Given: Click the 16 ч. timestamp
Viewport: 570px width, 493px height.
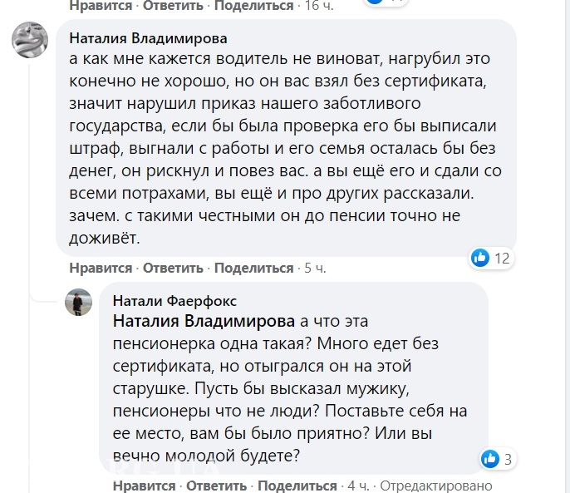Looking at the screenshot, I should (317, 6).
